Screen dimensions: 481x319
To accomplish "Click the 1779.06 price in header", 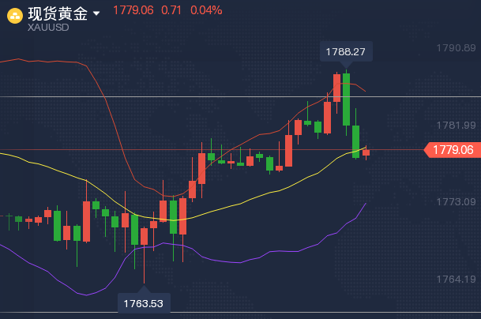I will (x=133, y=10).
